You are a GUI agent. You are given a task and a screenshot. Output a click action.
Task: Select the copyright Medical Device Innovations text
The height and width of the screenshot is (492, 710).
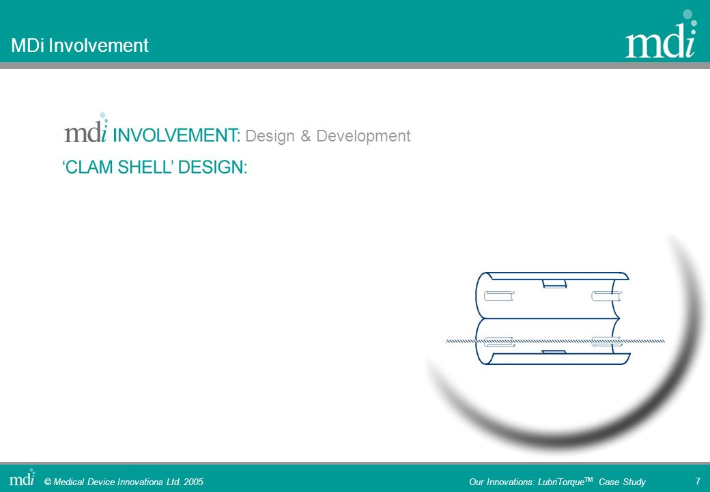tap(124, 482)
